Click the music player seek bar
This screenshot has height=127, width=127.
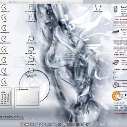click(12, 119)
